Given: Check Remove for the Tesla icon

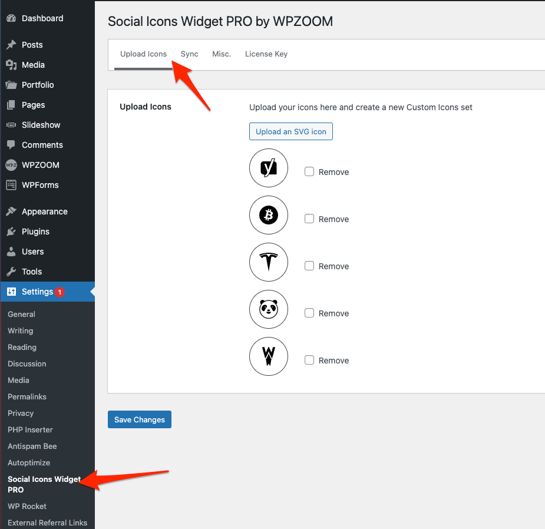Looking at the screenshot, I should click(309, 266).
